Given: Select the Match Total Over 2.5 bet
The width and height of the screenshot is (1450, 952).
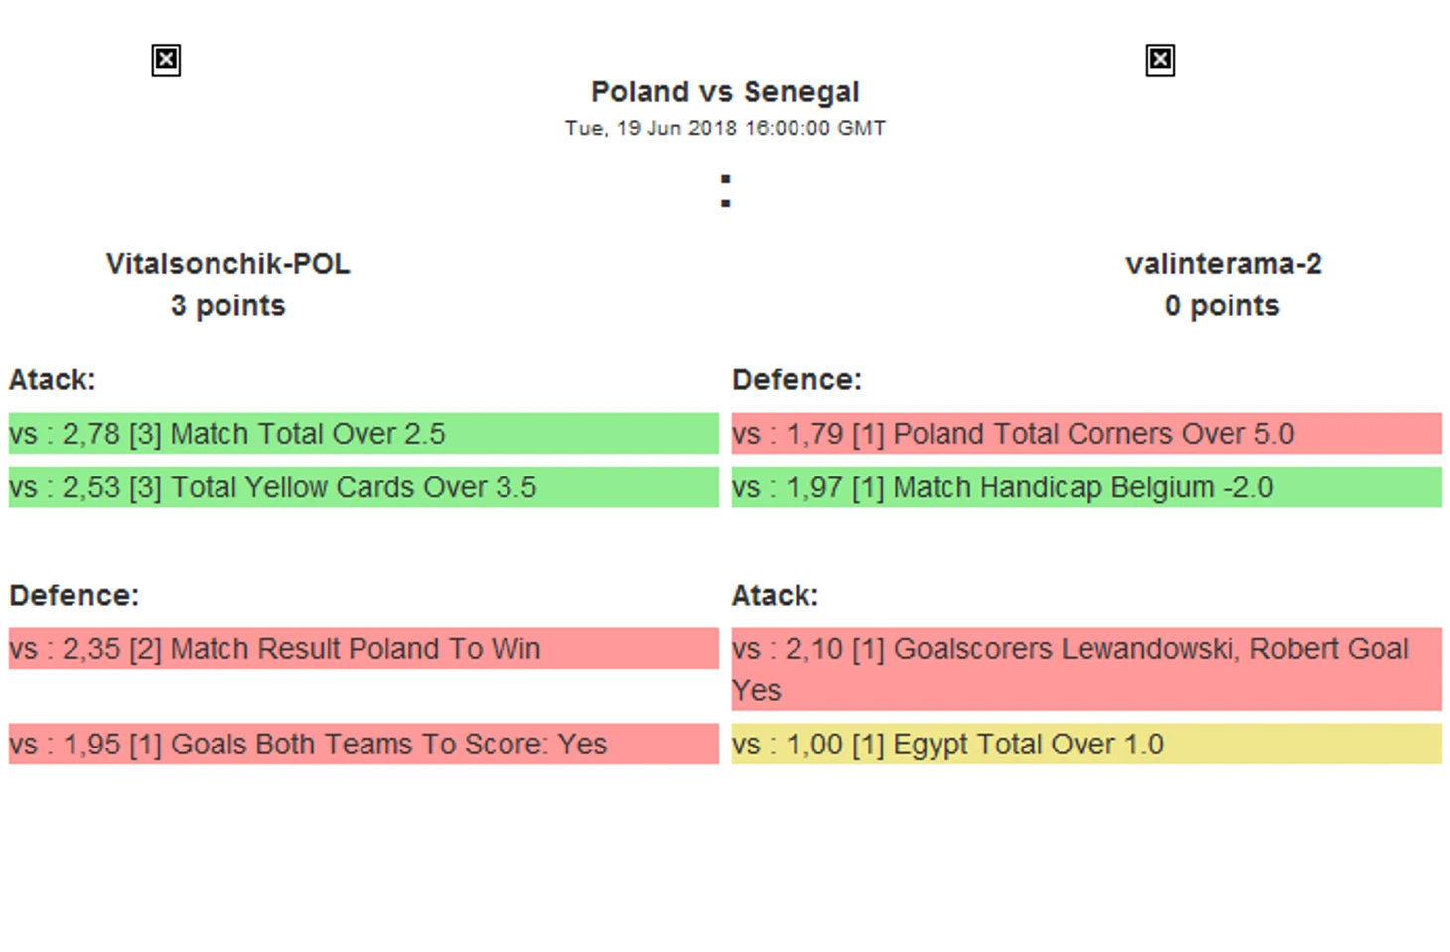Looking at the screenshot, I should pos(363,434).
